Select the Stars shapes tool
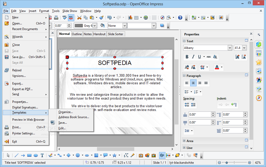This screenshot has width=266, height=167. coord(115,155)
